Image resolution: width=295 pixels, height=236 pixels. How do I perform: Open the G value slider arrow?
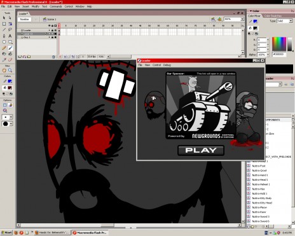click(x=268, y=45)
